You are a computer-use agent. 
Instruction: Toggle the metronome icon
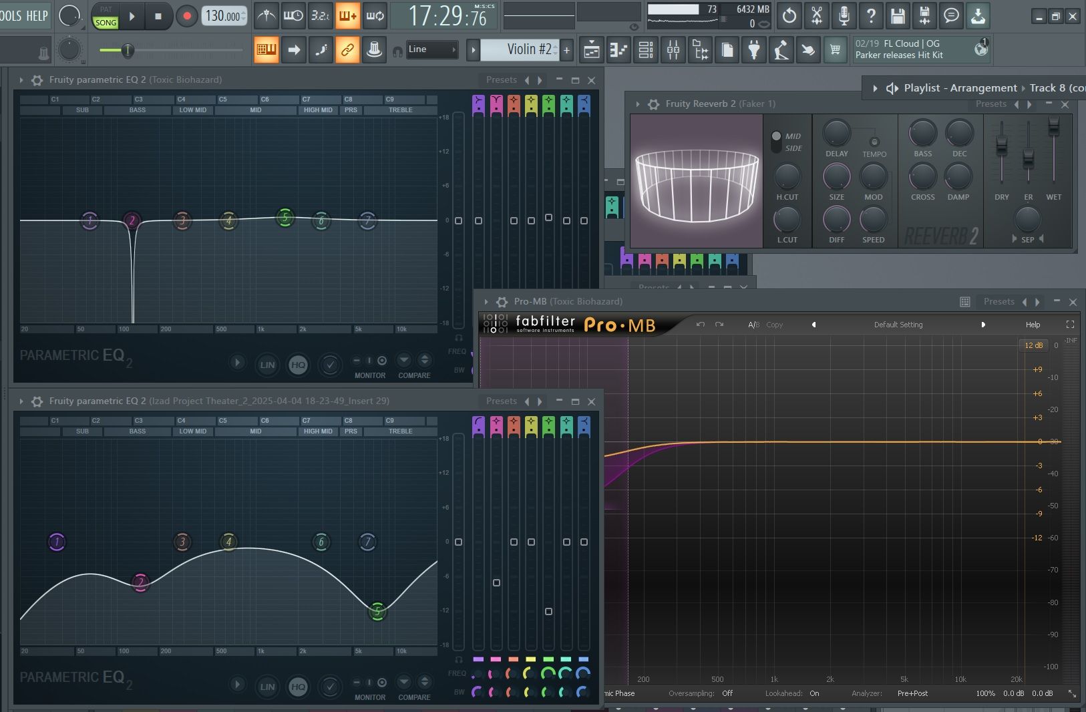(266, 15)
